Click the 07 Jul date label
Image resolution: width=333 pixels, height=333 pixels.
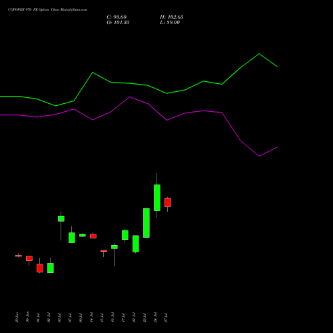tap(71, 318)
